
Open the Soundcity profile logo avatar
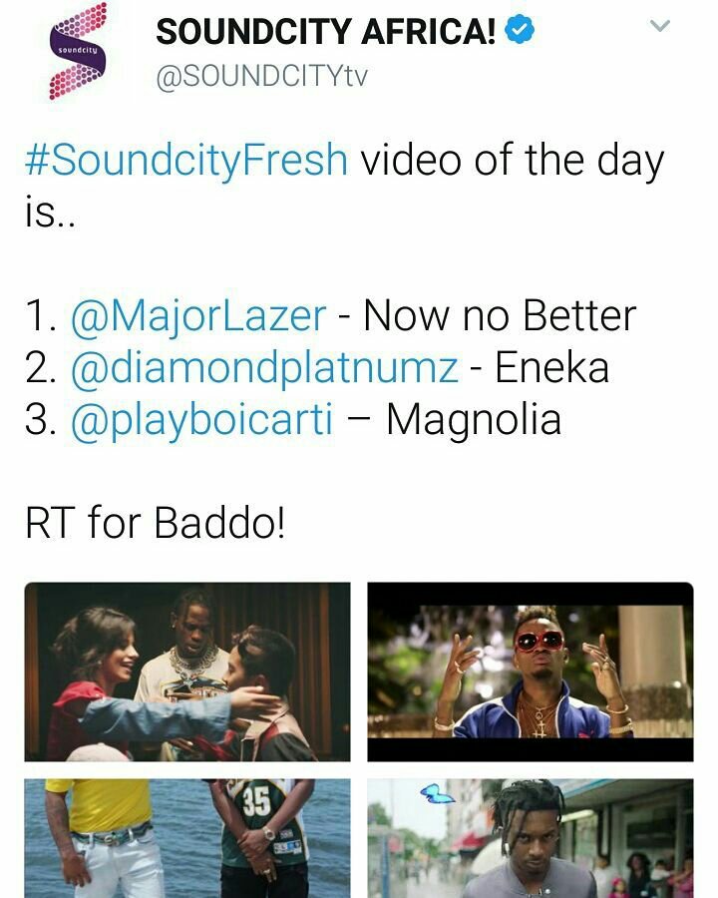pos(77,52)
